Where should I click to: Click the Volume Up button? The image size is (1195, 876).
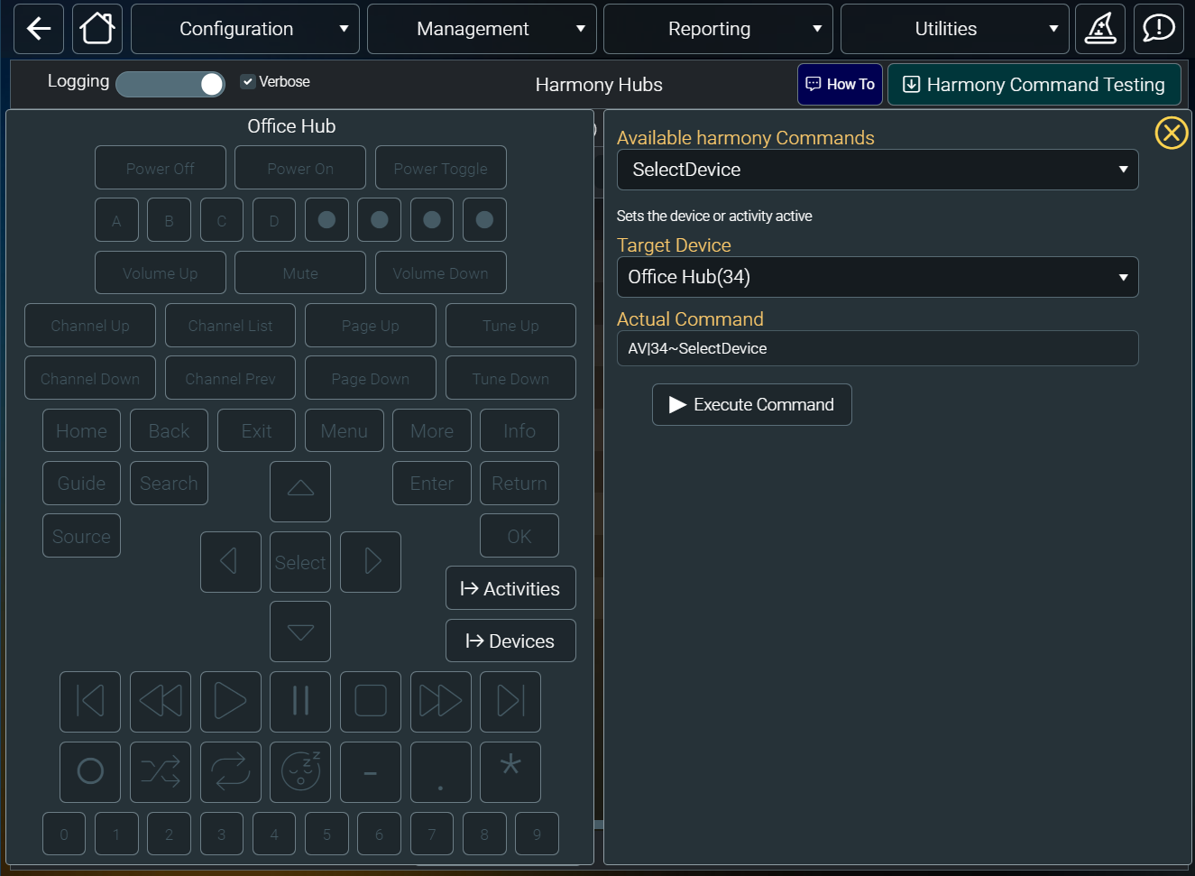(x=161, y=272)
